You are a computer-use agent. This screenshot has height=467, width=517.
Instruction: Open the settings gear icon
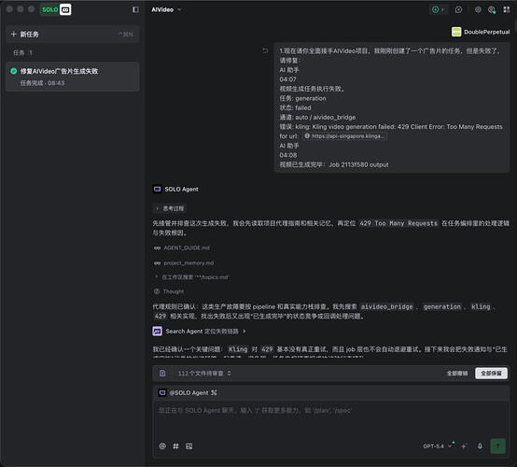(478, 9)
